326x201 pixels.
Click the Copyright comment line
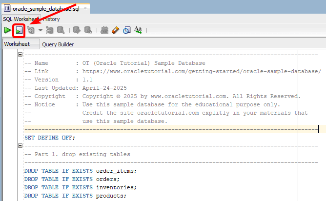[163, 96]
